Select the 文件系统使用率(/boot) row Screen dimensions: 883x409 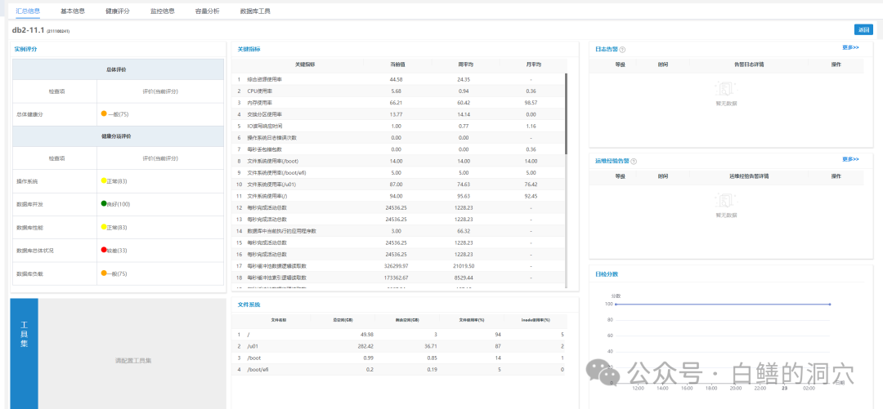[399, 161]
